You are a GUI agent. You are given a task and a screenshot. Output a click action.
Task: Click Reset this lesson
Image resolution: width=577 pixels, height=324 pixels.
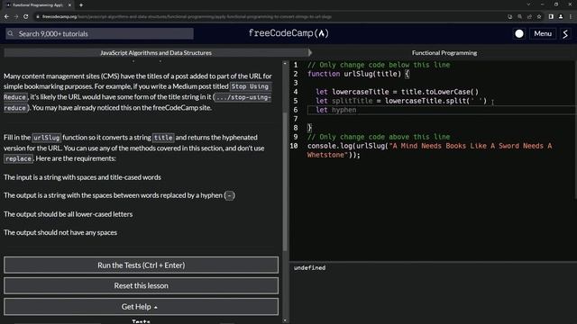141,285
